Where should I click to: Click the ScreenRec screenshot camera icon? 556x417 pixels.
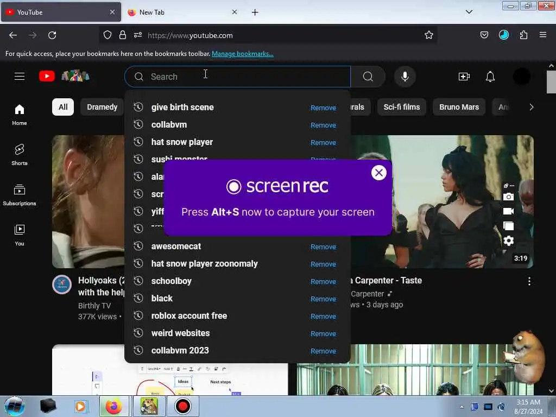coord(508,197)
